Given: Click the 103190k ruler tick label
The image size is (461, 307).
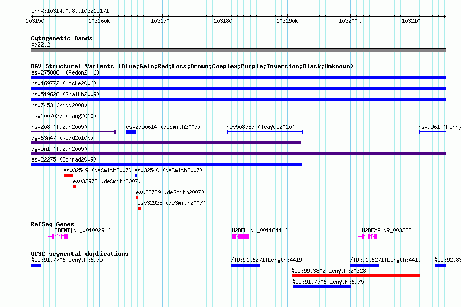Looking at the screenshot, I should (287, 21).
